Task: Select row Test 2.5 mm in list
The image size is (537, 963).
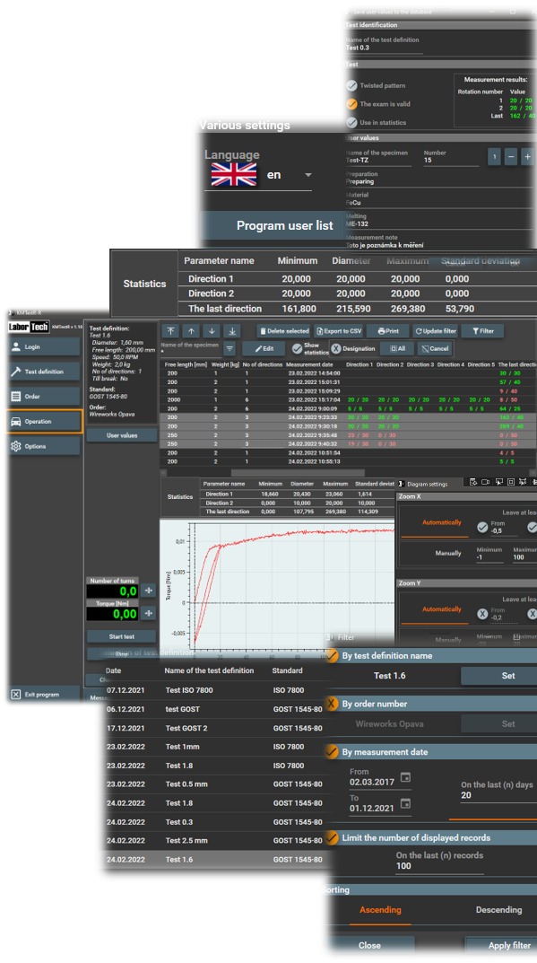Action: click(217, 841)
